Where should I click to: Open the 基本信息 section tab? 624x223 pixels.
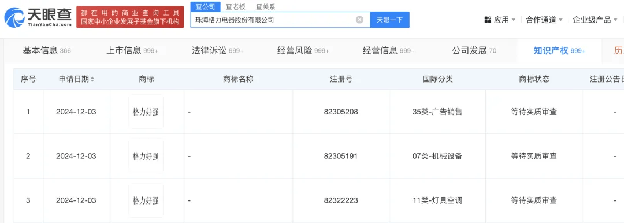tap(47, 51)
